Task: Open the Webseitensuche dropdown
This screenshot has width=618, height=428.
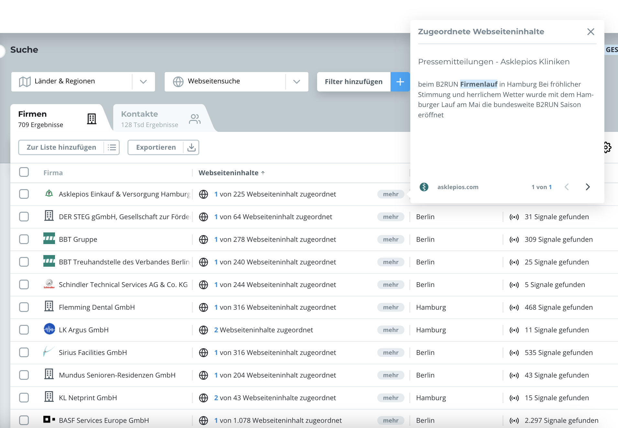Action: click(x=297, y=81)
